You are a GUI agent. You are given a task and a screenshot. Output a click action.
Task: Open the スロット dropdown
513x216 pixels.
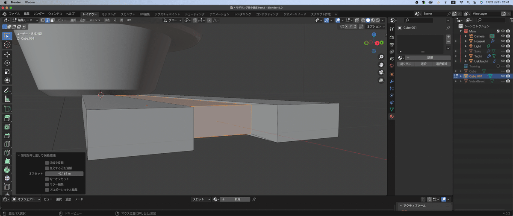pos(201,199)
